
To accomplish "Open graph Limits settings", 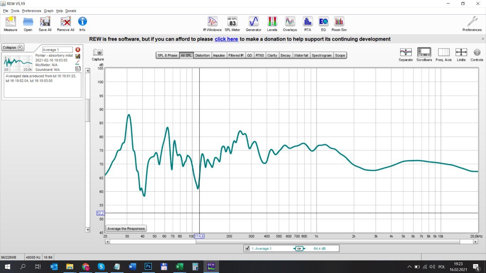I will [461, 52].
